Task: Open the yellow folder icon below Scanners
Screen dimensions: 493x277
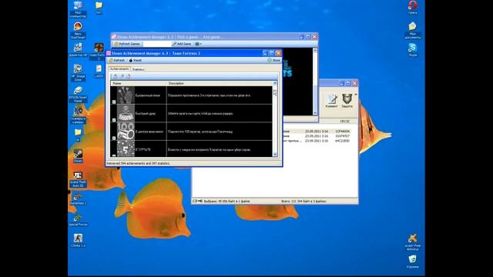Action: click(x=78, y=135)
